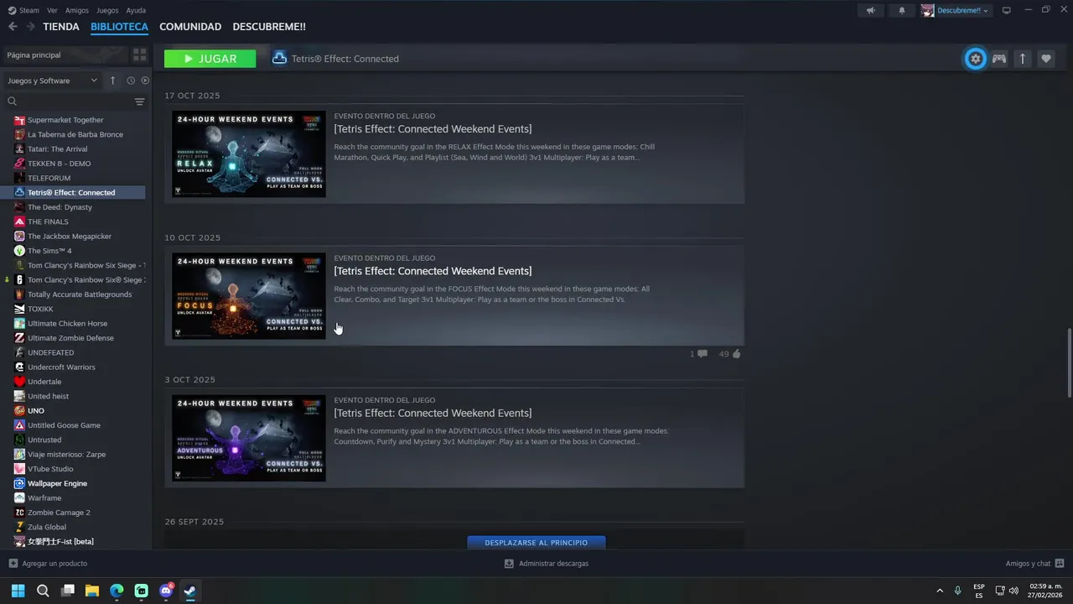Click the comments icon on 10 Oct event

[x=702, y=354]
